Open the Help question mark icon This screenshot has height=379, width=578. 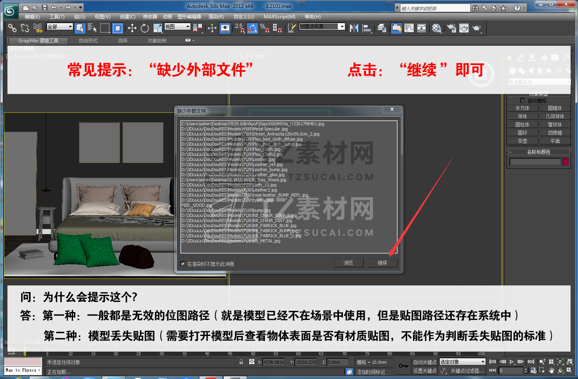pyautogui.click(x=517, y=8)
